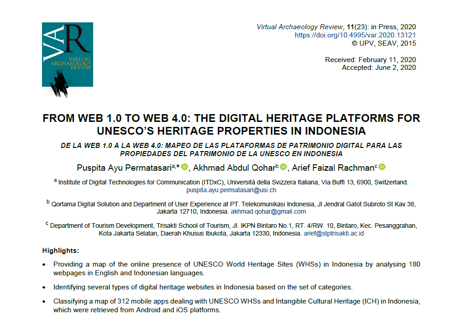The image size is (458, 320).
Task: Click highlight 'Identifying several types of digital heritage websites'
Action: (x=203, y=287)
